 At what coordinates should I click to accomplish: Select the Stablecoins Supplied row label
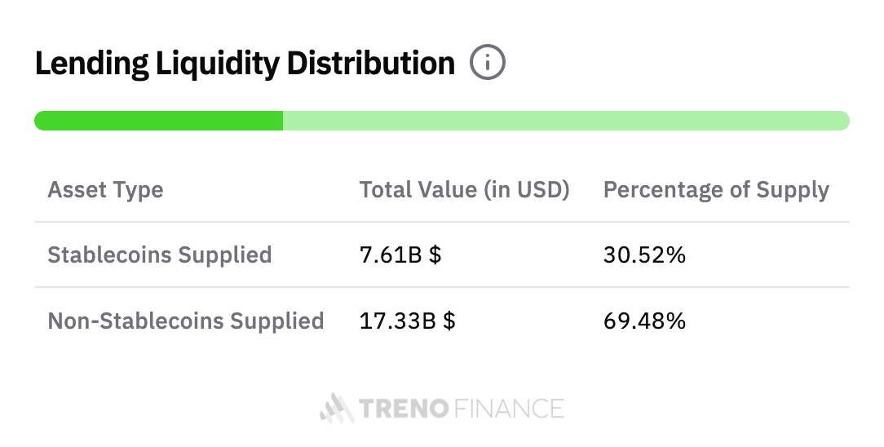[159, 254]
